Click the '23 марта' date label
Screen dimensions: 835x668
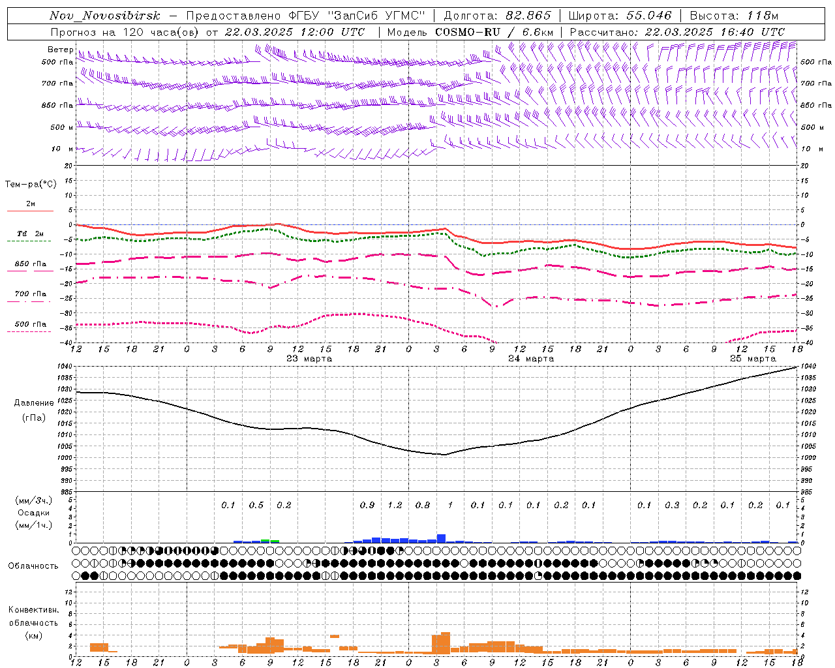tap(309, 359)
